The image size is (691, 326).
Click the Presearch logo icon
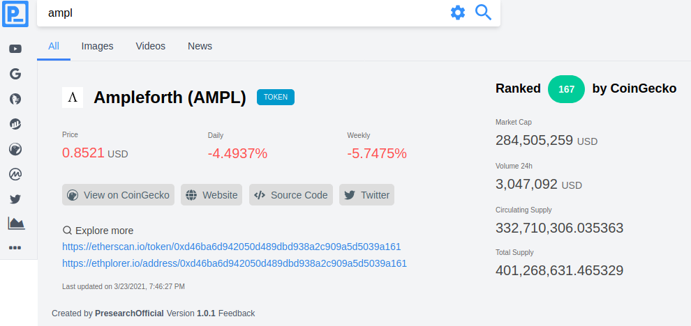[x=15, y=14]
